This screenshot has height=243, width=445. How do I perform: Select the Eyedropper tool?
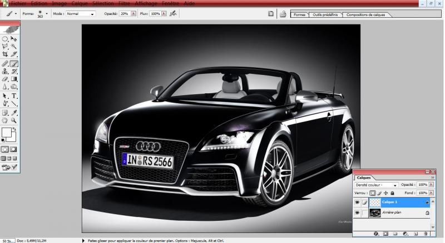(13, 113)
